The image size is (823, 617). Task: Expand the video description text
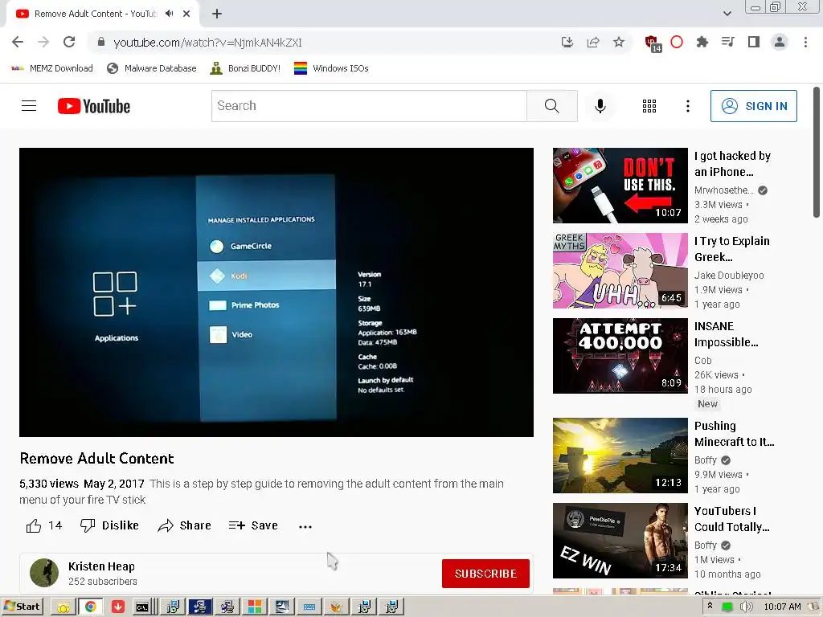pos(261,492)
